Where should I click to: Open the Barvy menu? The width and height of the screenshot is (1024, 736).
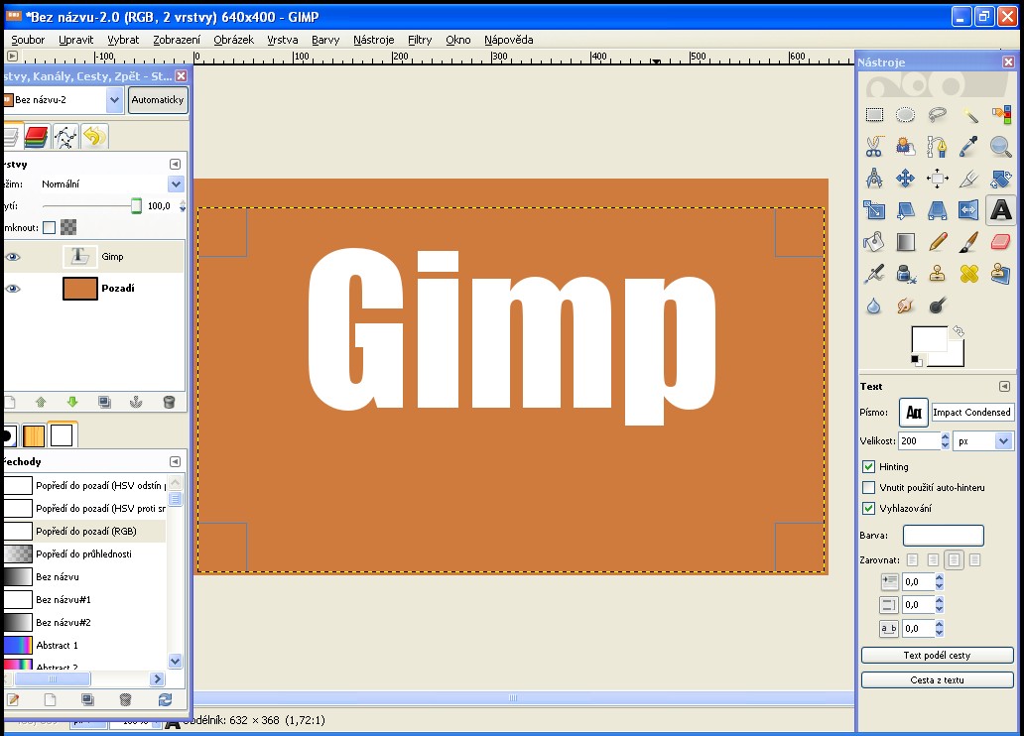coord(325,40)
